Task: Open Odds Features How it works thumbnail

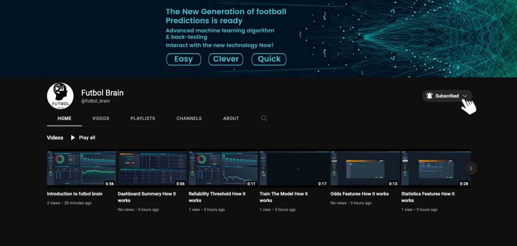Action: pyautogui.click(x=365, y=168)
